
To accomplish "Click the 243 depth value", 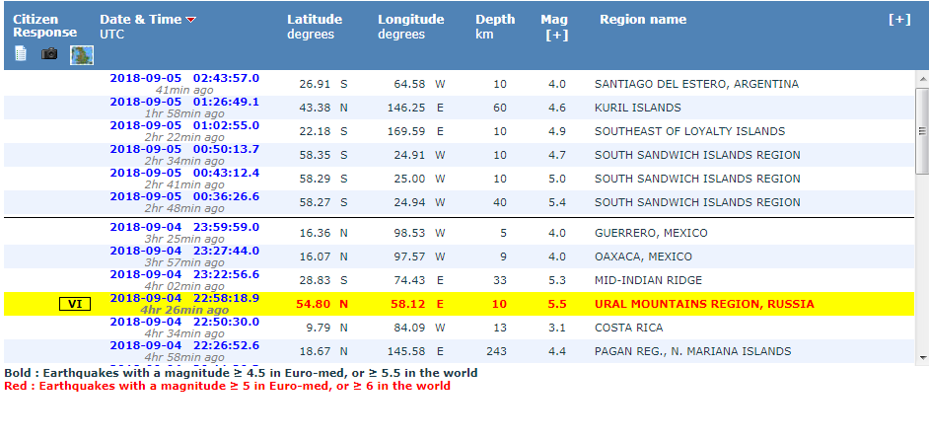I will point(496,351).
